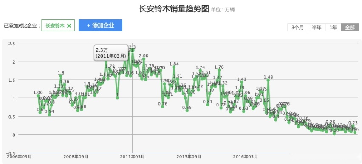Screen dimensions: 362x164
Task: Select the 半年 range tab
Action: click(x=317, y=28)
